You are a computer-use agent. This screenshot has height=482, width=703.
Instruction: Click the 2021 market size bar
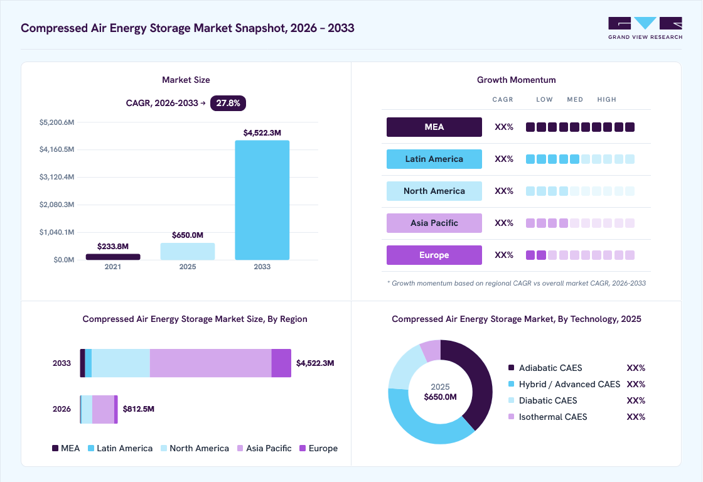tap(113, 257)
